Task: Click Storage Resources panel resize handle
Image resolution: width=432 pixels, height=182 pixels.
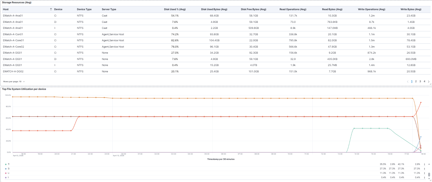Action: [430, 84]
